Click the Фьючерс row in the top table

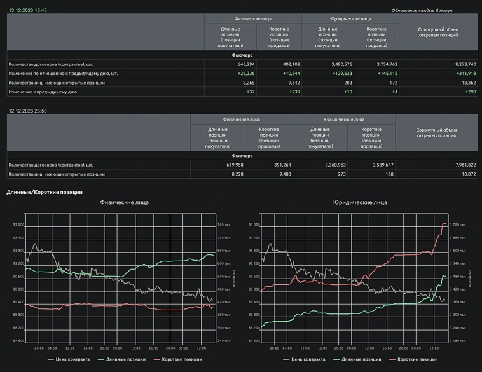(x=244, y=55)
